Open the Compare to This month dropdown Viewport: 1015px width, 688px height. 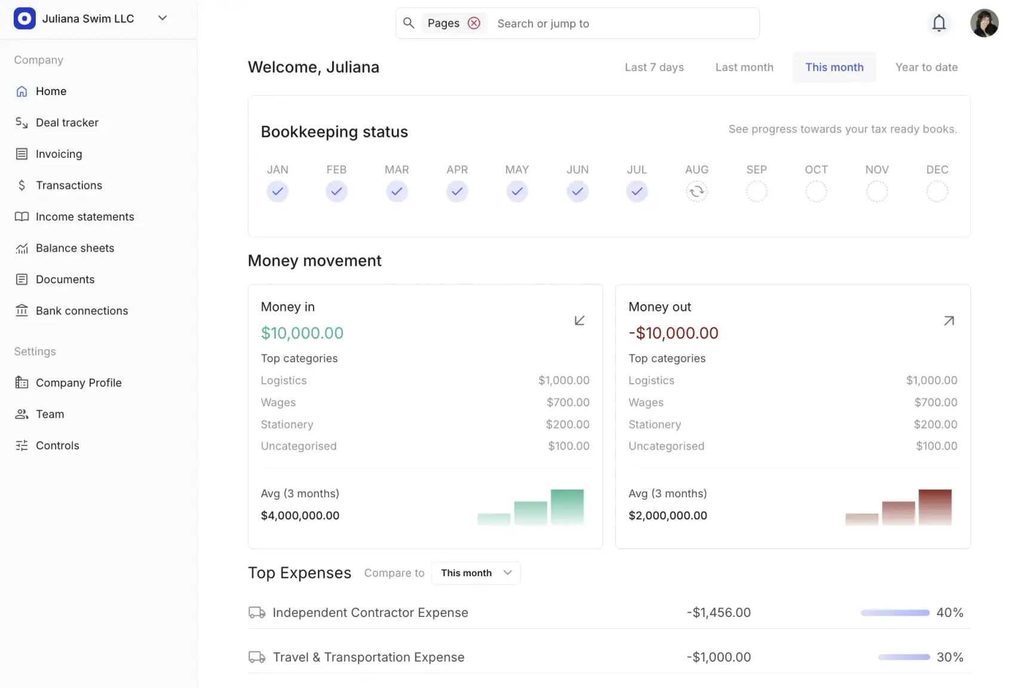click(476, 573)
